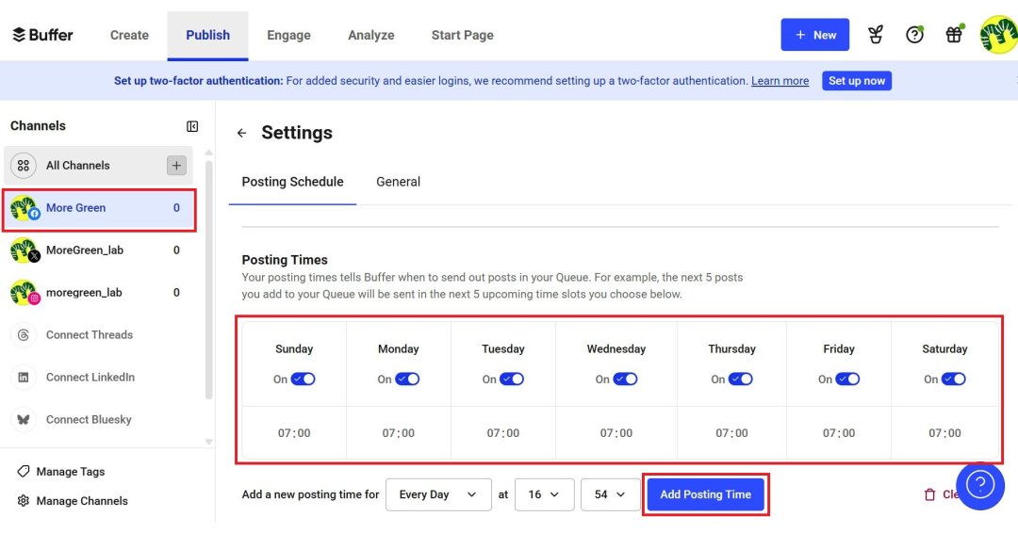
Task: Switch to the Posting Schedule tab
Action: [x=293, y=182]
